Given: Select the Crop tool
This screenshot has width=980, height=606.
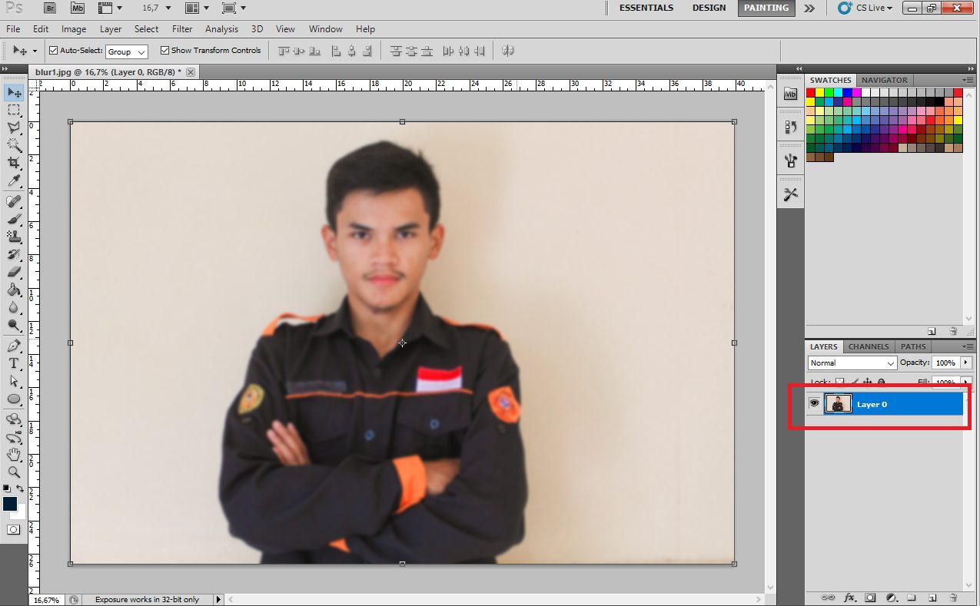Looking at the screenshot, I should point(14,163).
